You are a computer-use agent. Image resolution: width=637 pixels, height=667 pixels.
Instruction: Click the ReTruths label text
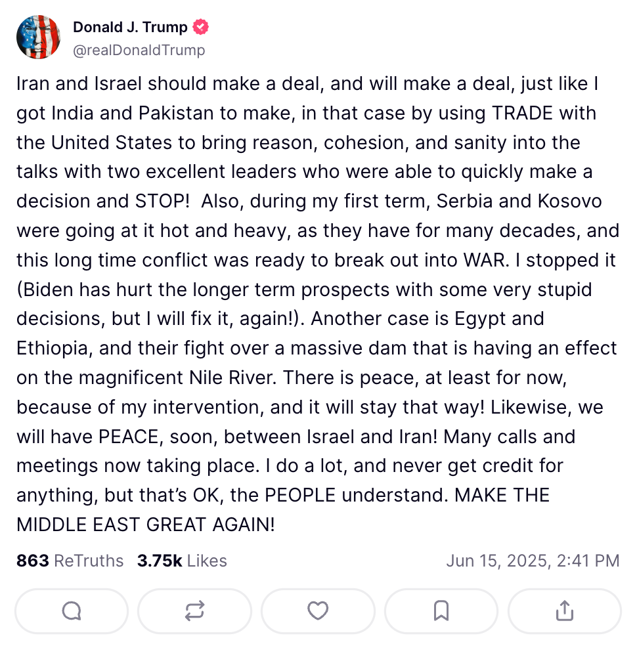click(x=89, y=561)
